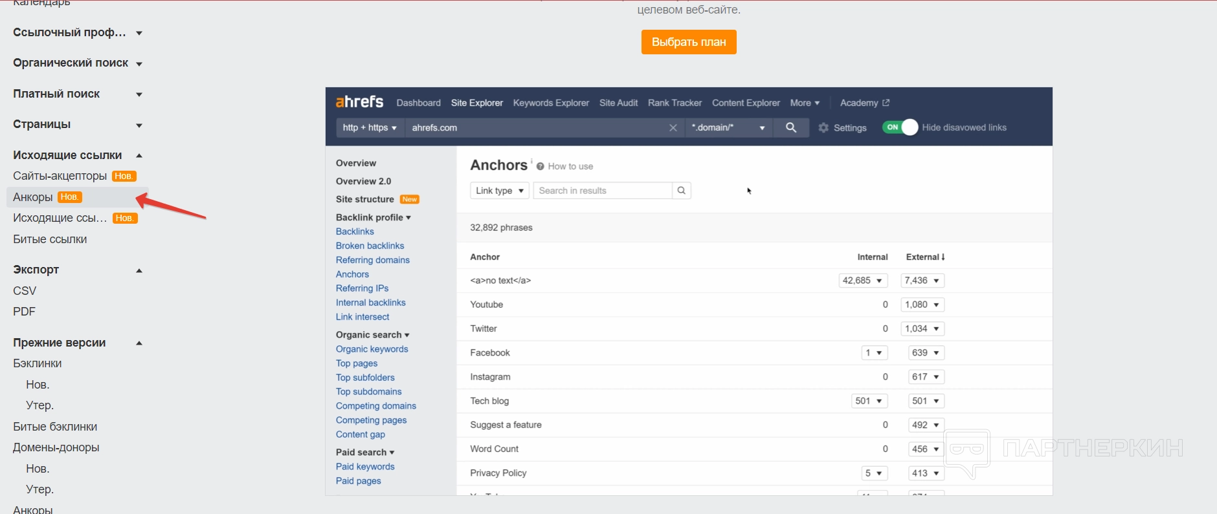Viewport: 1217px width, 514px height.
Task: Open Anchors link under Backlink profile
Action: [352, 274]
